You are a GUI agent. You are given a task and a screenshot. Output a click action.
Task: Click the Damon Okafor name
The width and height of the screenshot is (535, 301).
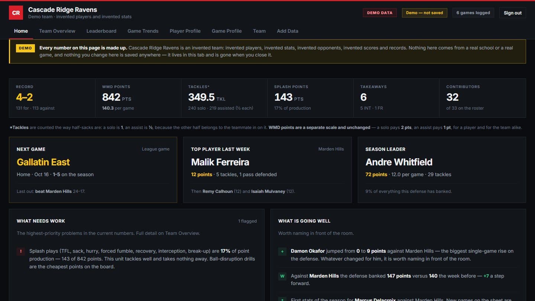click(307, 251)
